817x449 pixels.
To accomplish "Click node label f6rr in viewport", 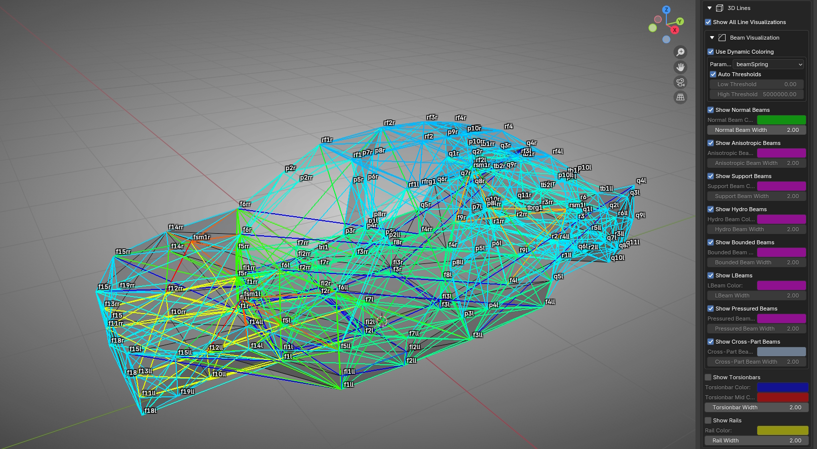I will (x=245, y=204).
